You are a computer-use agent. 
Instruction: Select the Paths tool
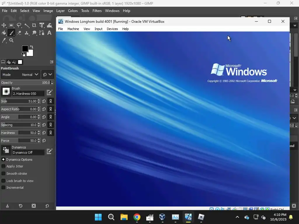click(42, 33)
